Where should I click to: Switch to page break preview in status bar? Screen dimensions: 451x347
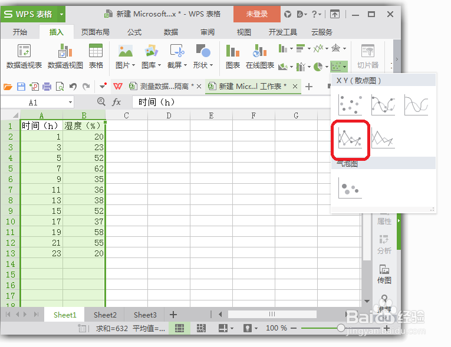point(201,328)
